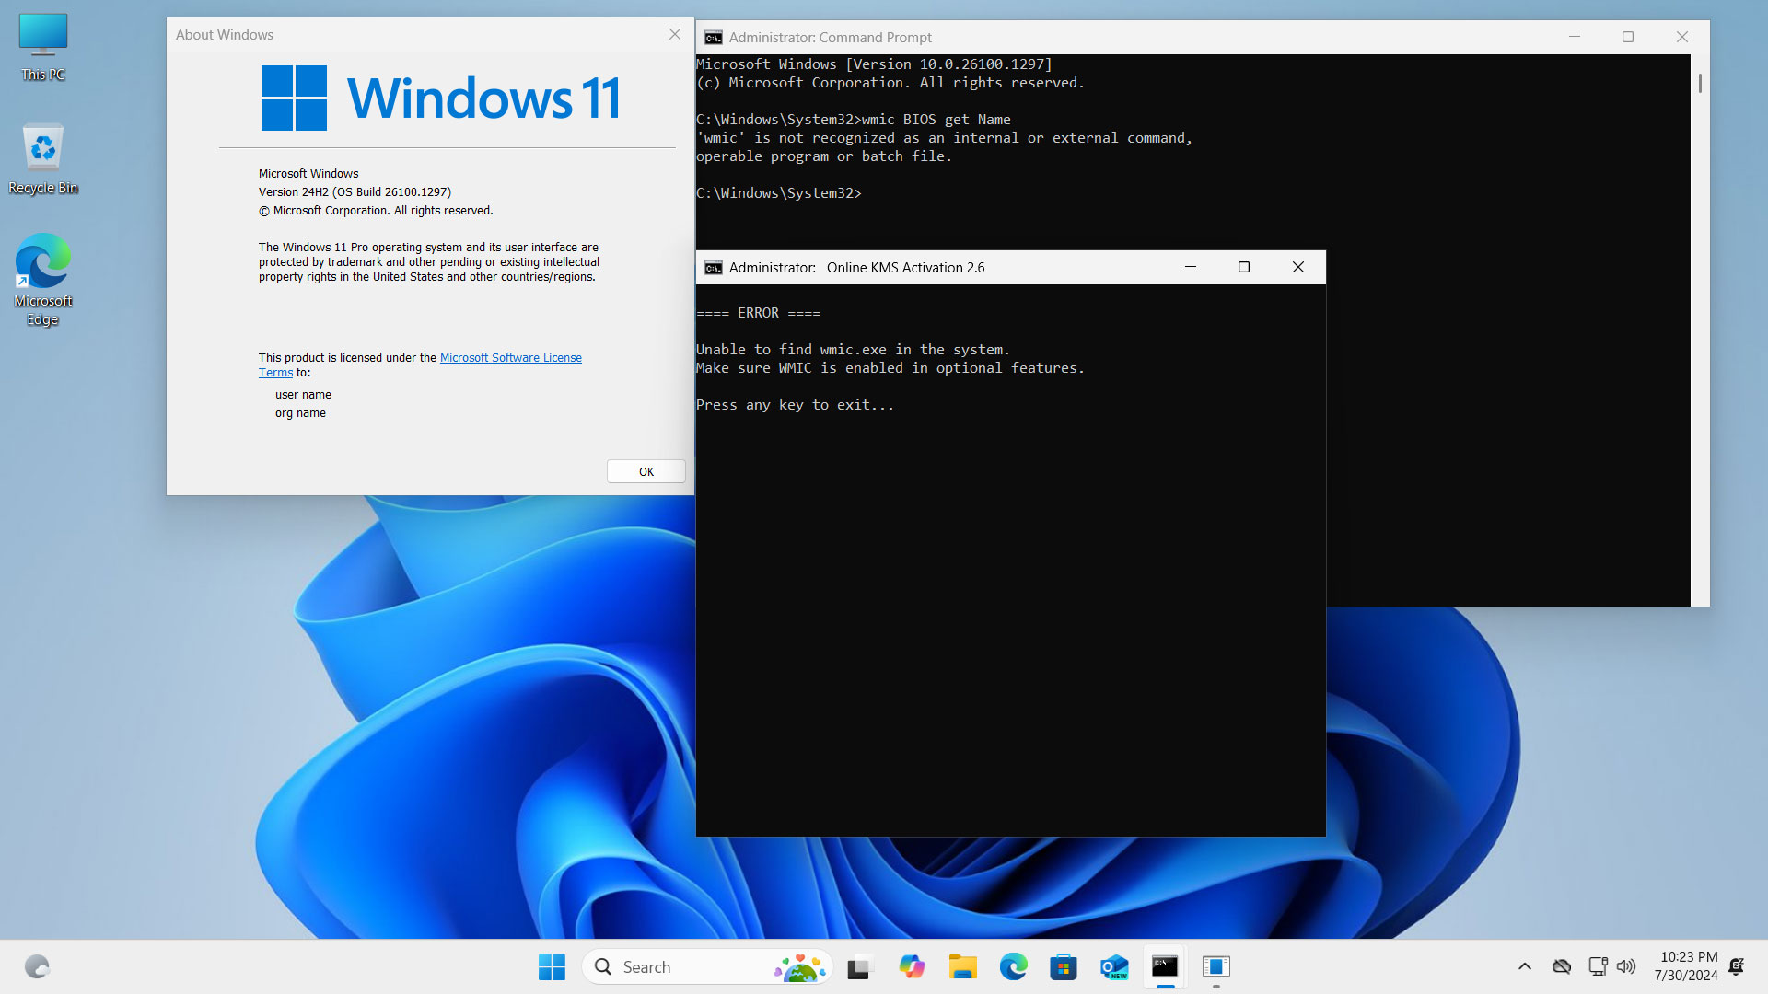Click the OneDrive tray icon

pos(1562,966)
